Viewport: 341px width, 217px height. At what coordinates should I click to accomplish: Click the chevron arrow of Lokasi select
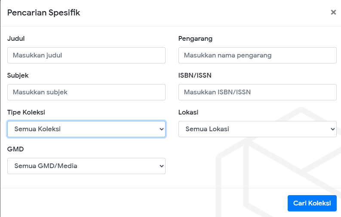point(332,129)
